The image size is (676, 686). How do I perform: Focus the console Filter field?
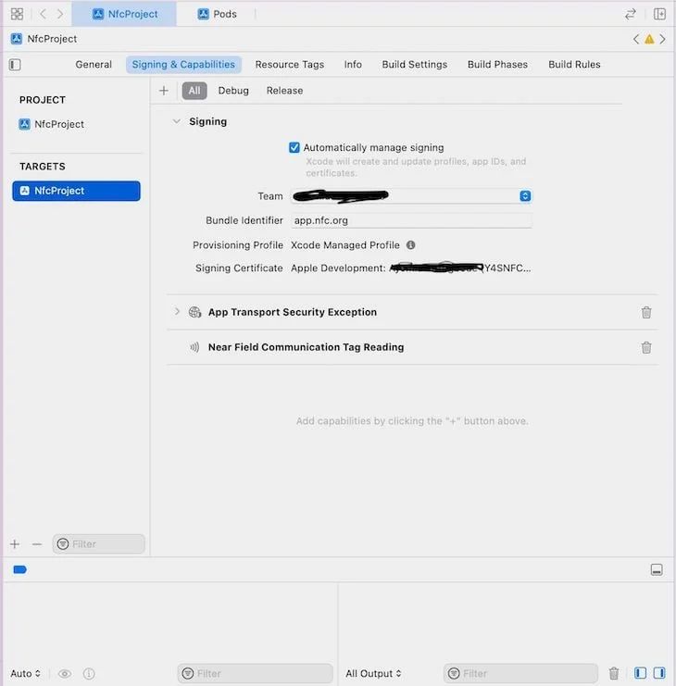[x=520, y=673]
